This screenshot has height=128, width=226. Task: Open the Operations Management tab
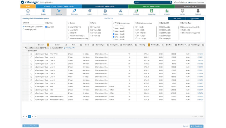pos(105,7)
